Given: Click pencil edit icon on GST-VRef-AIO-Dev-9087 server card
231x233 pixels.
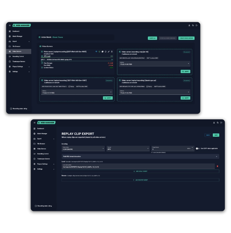Looking at the screenshot, I should 109,52.
